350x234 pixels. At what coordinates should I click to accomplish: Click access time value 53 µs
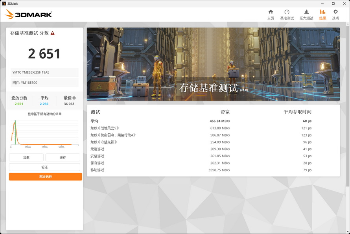pyautogui.click(x=307, y=156)
